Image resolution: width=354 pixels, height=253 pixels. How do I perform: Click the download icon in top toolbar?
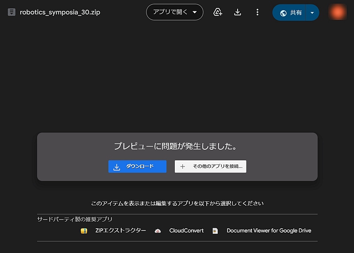tap(238, 12)
